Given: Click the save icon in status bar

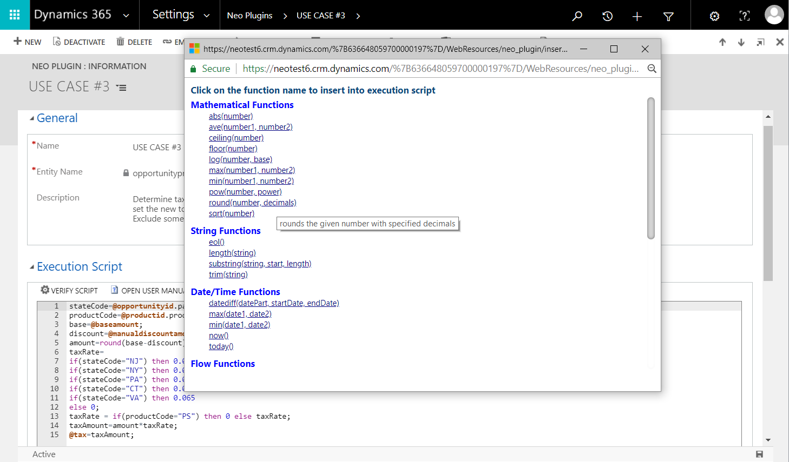Looking at the screenshot, I should [x=759, y=454].
